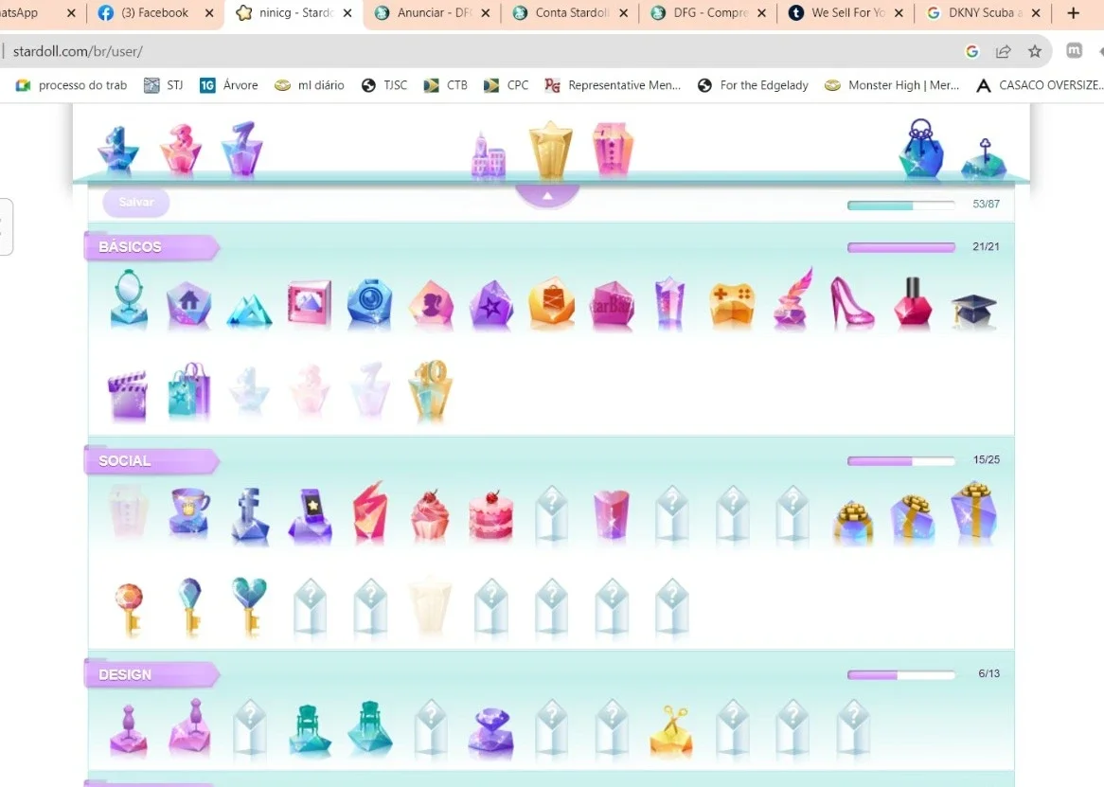Click the orange shopping bag badge

(x=552, y=303)
